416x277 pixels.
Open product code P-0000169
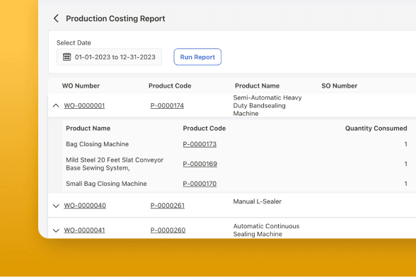pyautogui.click(x=200, y=164)
